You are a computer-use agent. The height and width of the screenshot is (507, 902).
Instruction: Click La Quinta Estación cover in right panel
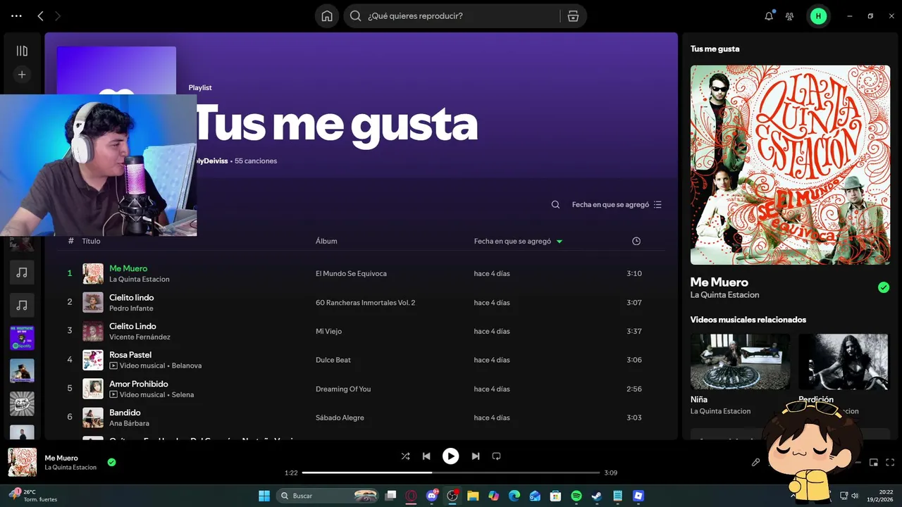click(x=790, y=165)
